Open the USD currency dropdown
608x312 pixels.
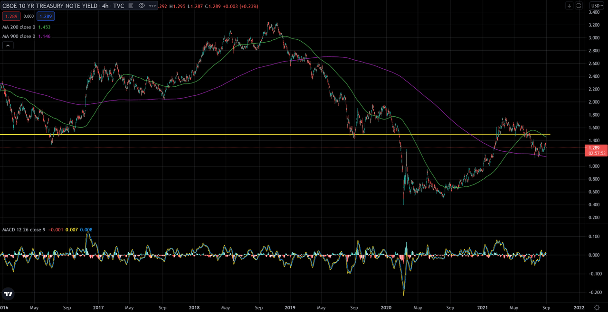[x=597, y=6]
